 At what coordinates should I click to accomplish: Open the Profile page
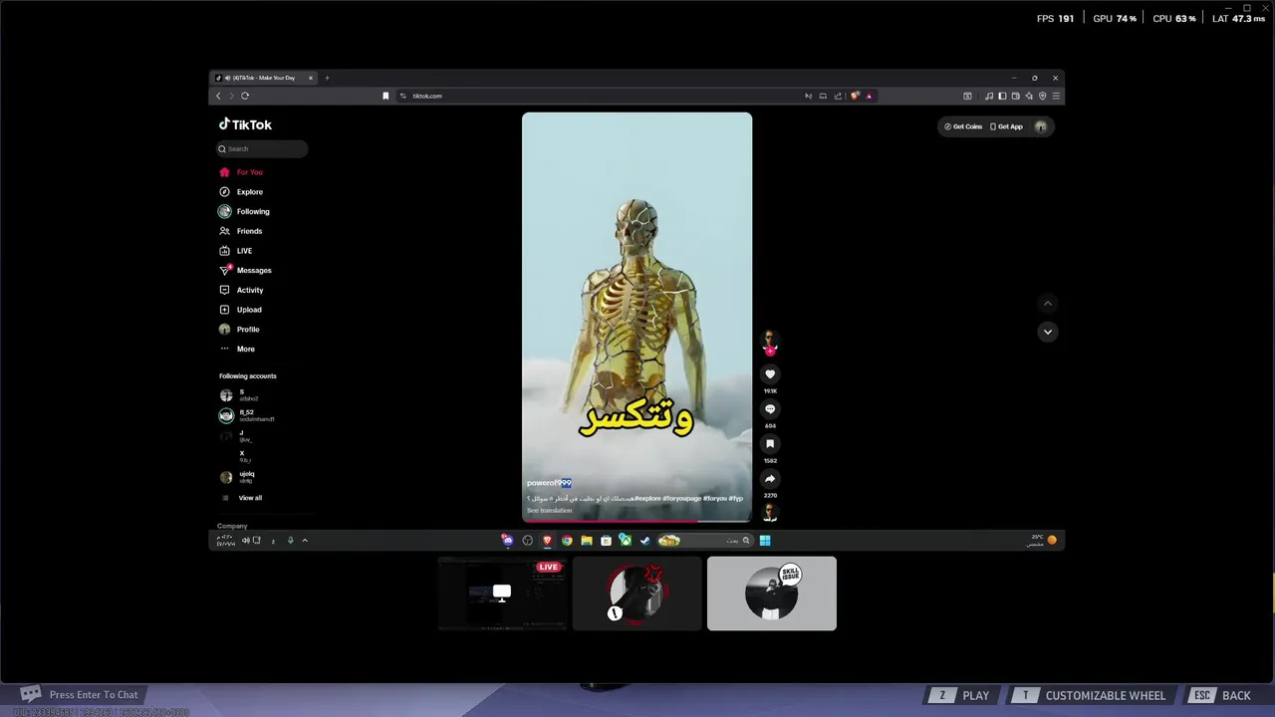coord(239,329)
